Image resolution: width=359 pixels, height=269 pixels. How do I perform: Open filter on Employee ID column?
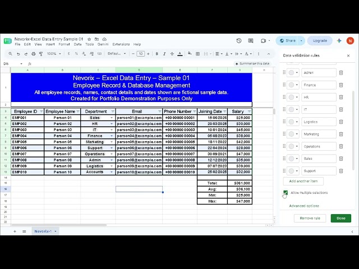[x=41, y=112]
